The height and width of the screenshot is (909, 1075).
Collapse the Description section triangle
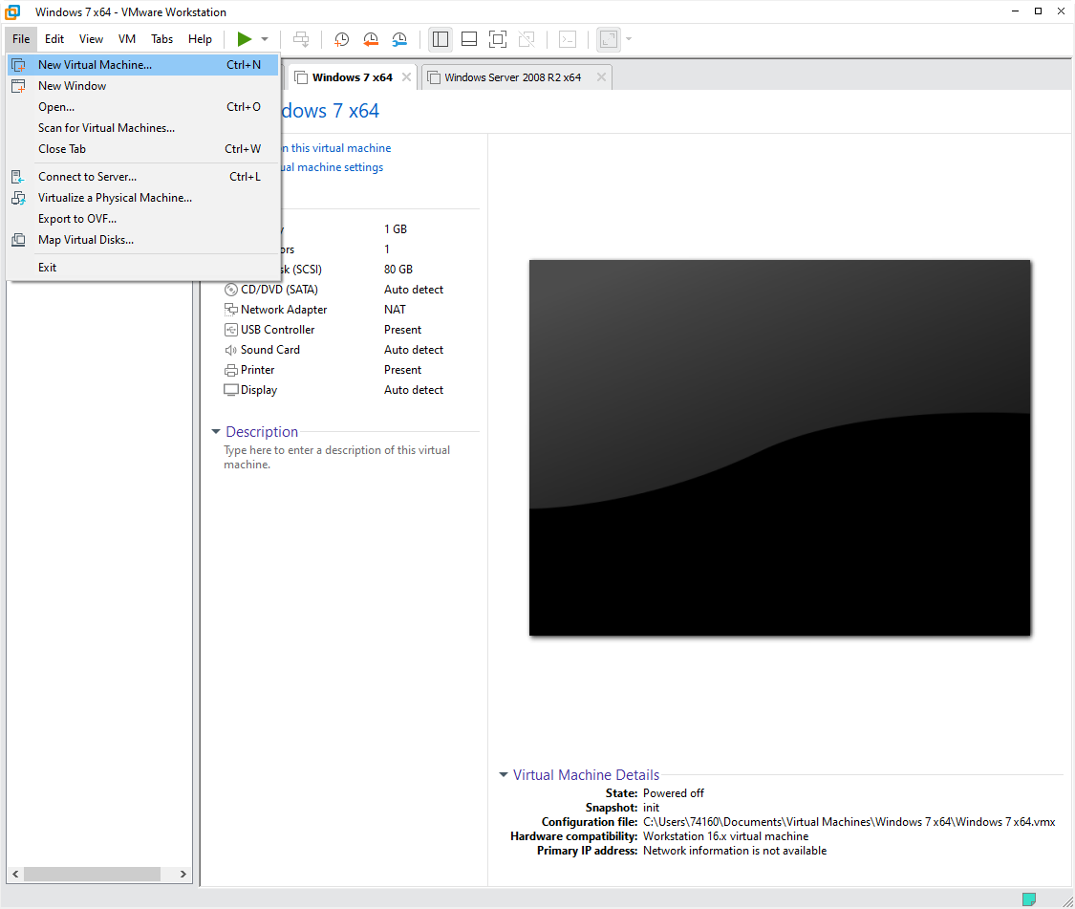(216, 431)
